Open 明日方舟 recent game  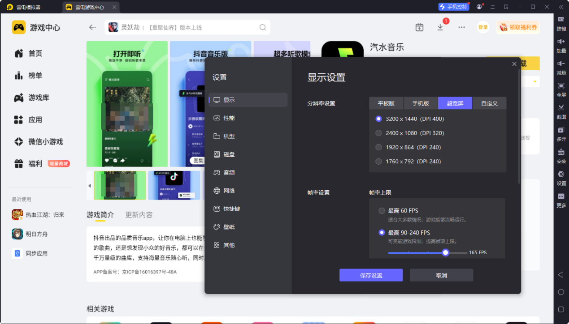pos(30,234)
